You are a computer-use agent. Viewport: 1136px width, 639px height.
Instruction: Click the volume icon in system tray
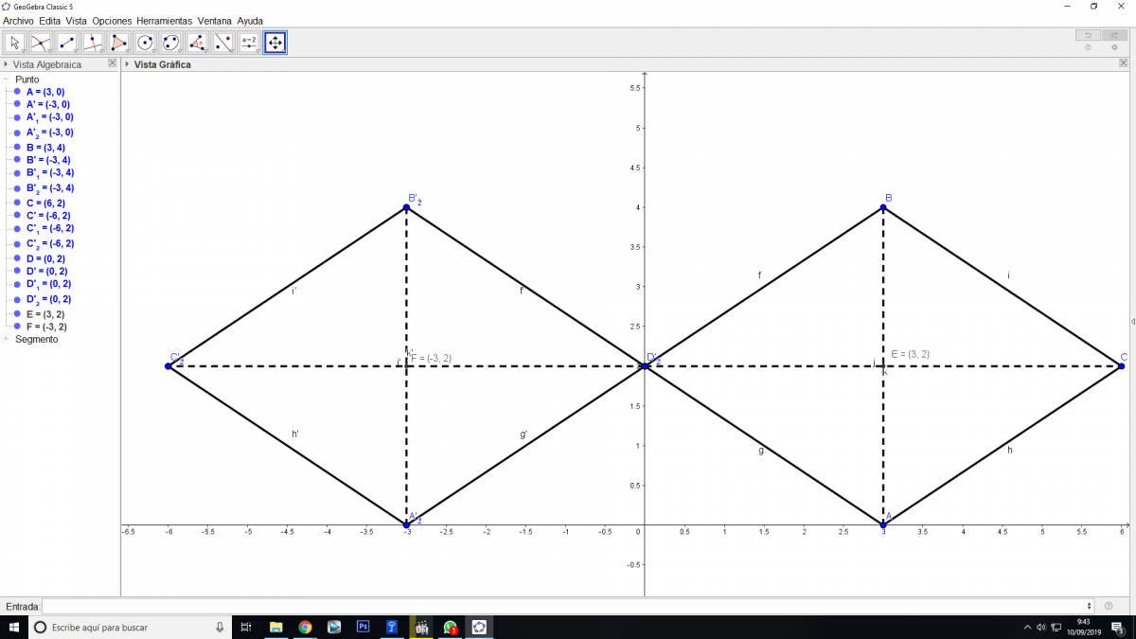click(1040, 627)
